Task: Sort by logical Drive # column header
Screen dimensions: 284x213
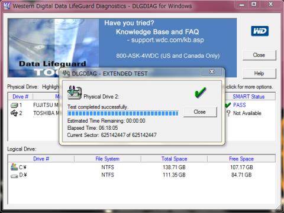Action: [x=41, y=159]
